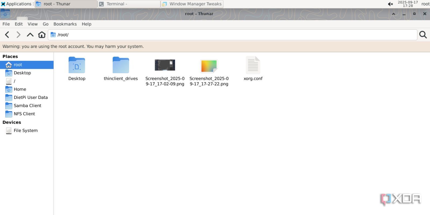Select the xorg.conf file
The image size is (430, 215).
(x=253, y=65)
